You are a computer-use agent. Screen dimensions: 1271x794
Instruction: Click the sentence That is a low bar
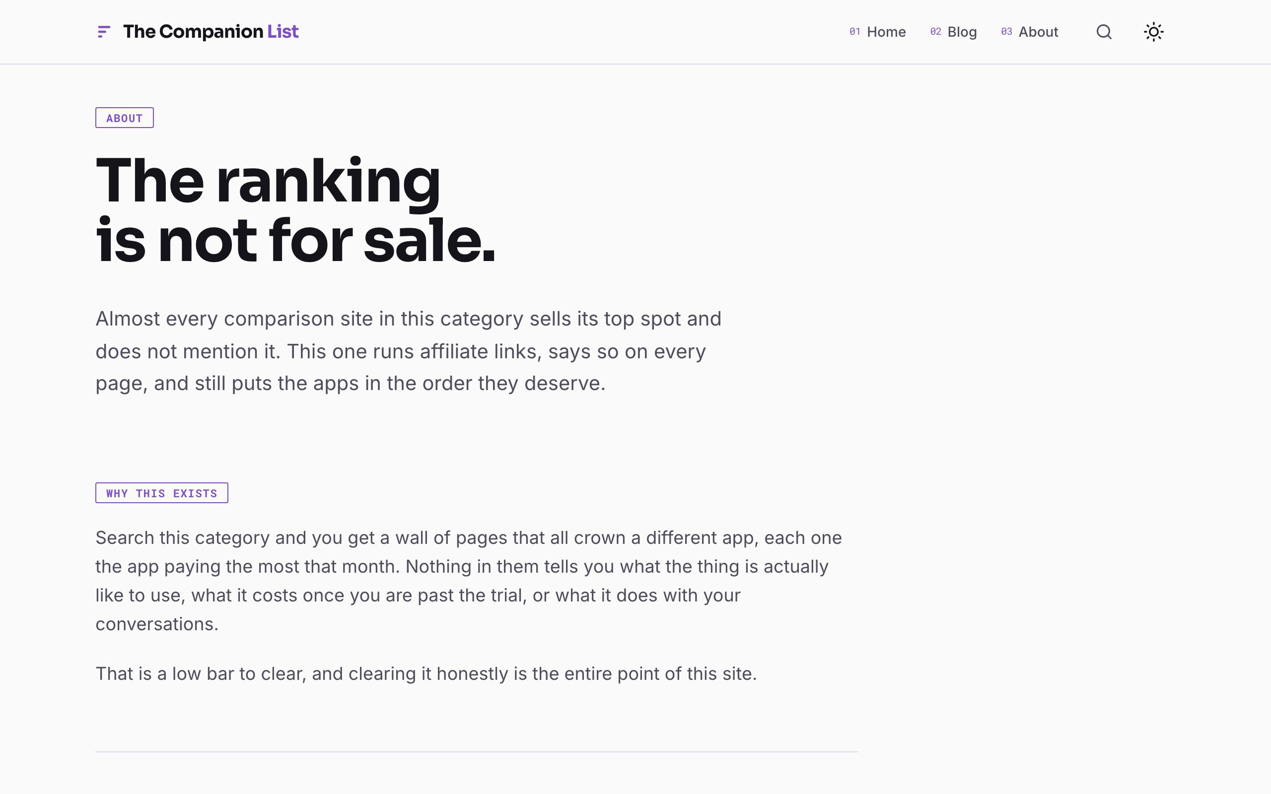pos(426,674)
